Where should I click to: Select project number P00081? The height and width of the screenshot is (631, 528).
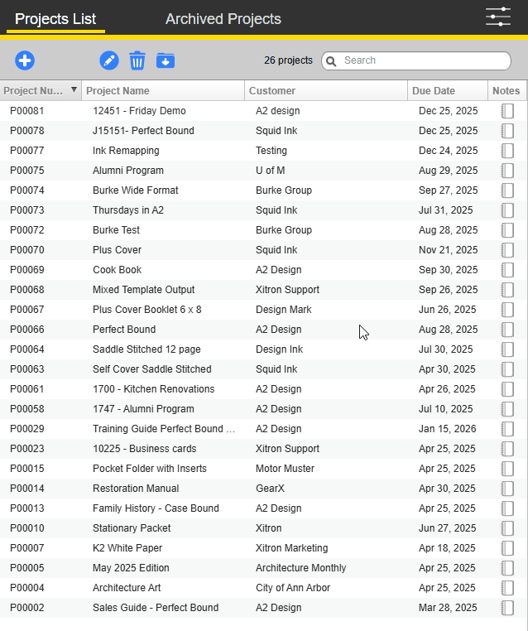(27, 111)
